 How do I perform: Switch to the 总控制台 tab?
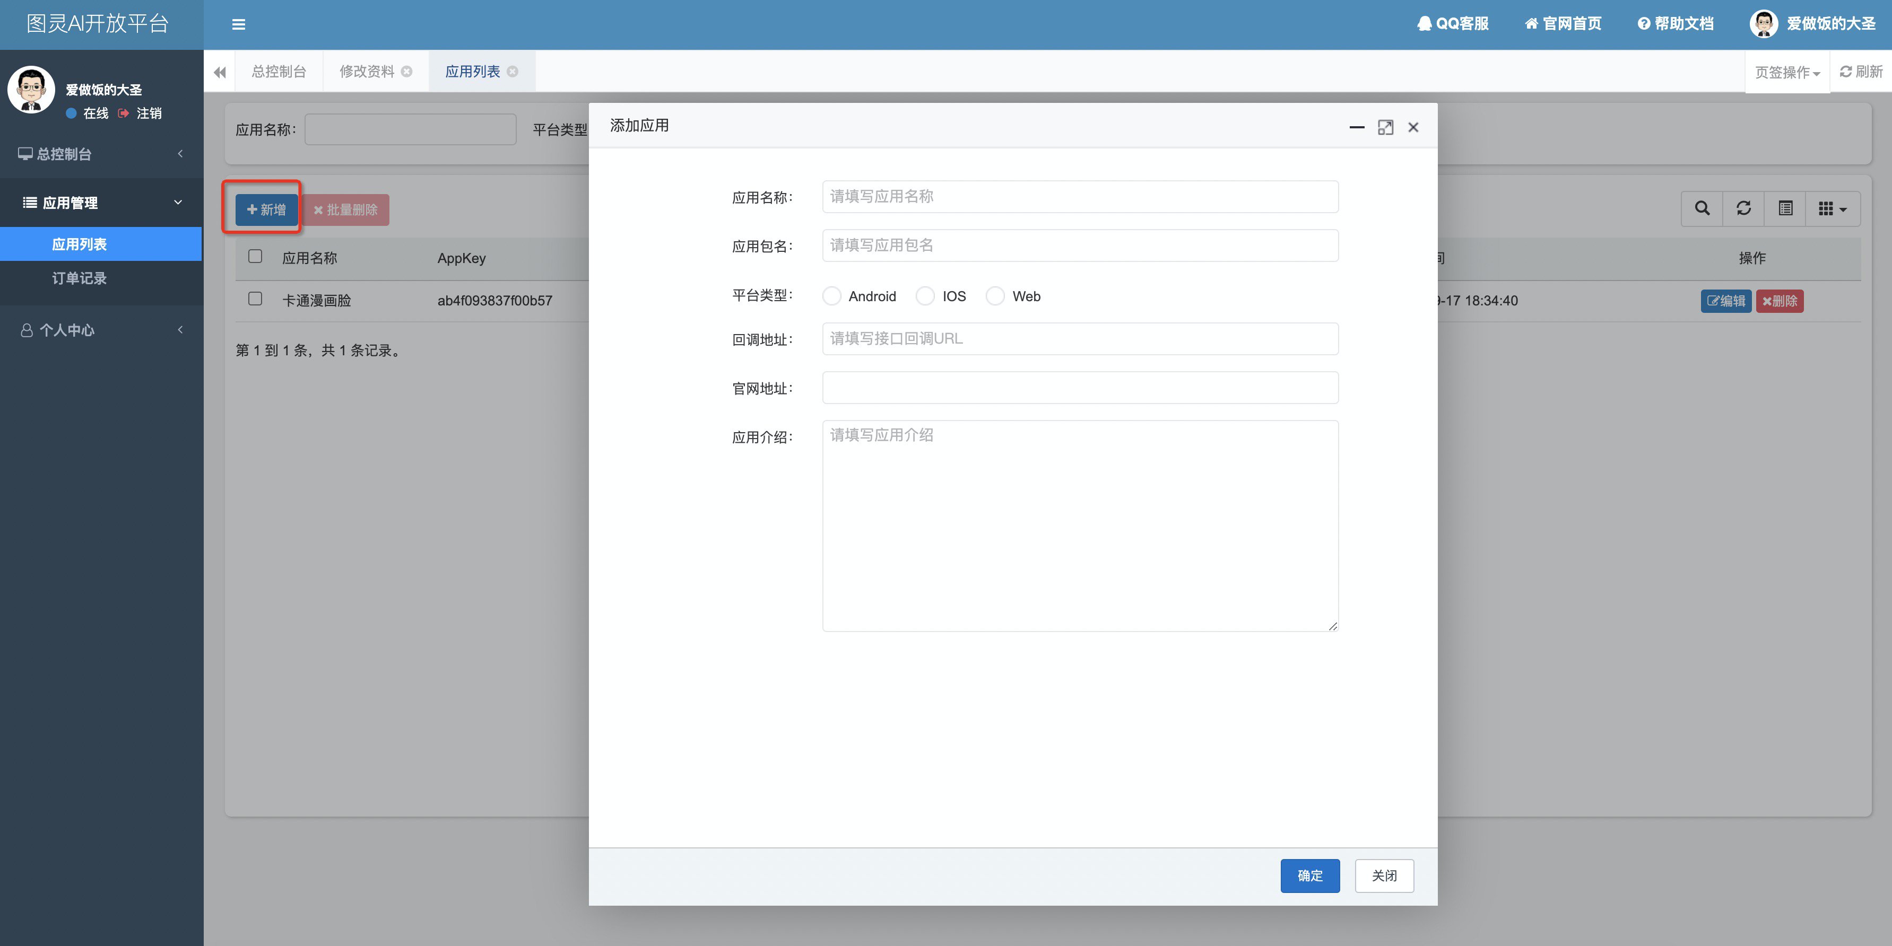pos(279,72)
